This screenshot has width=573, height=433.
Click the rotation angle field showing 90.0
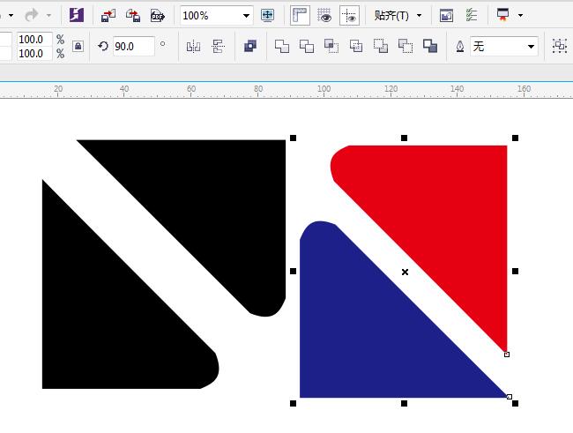[134, 47]
